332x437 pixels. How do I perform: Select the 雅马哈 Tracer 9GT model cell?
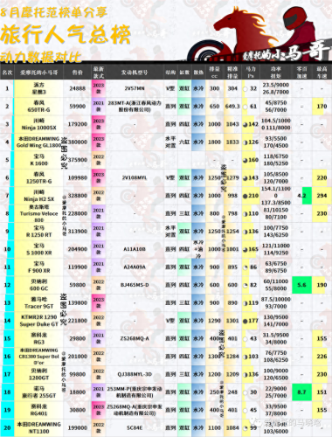coord(38,302)
